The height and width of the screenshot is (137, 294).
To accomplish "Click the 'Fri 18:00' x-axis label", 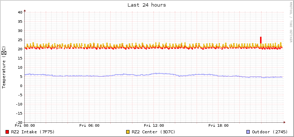I will coord(218,126).
